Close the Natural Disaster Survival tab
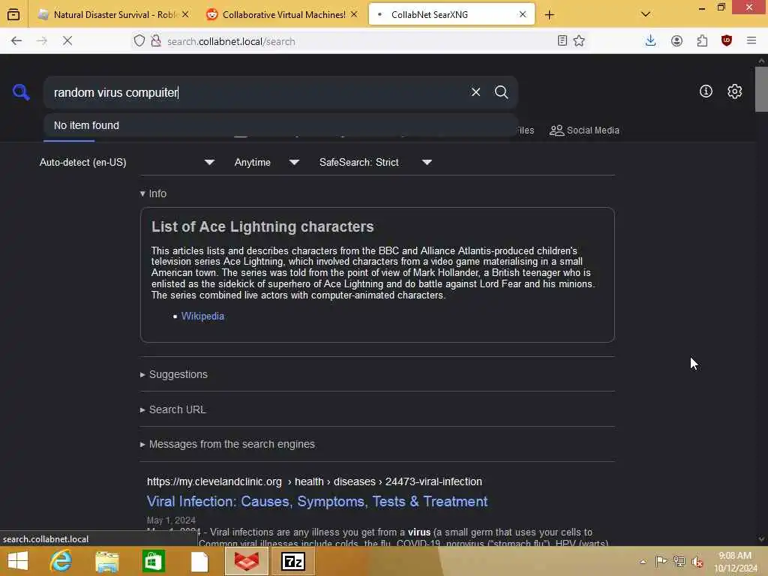 185,15
